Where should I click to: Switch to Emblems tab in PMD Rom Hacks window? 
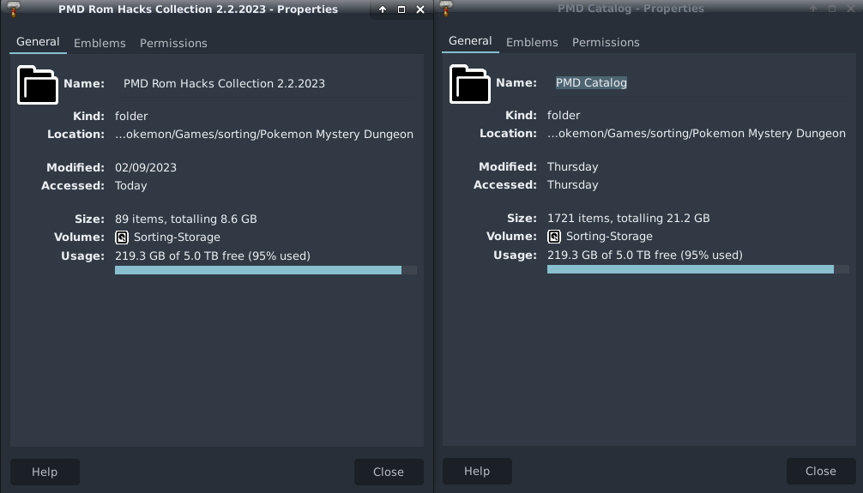(100, 43)
